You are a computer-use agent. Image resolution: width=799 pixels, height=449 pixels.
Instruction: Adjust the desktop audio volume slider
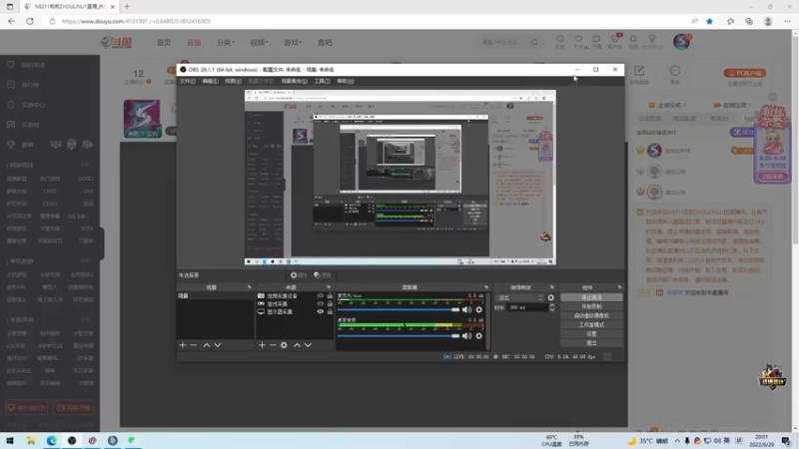[x=399, y=336]
